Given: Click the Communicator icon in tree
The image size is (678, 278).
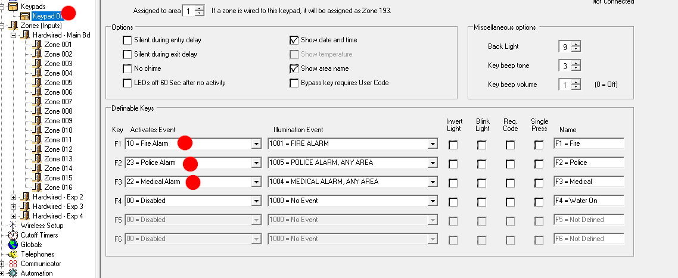Looking at the screenshot, I should pos(13,264).
